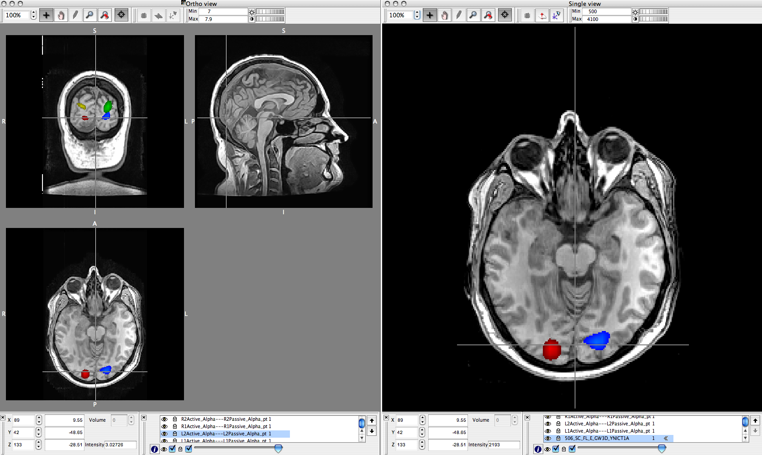Viewport: 762px width, 455px height.
Task: Hide the R2Active_Alpha overlay using its eye icon
Action: click(164, 419)
